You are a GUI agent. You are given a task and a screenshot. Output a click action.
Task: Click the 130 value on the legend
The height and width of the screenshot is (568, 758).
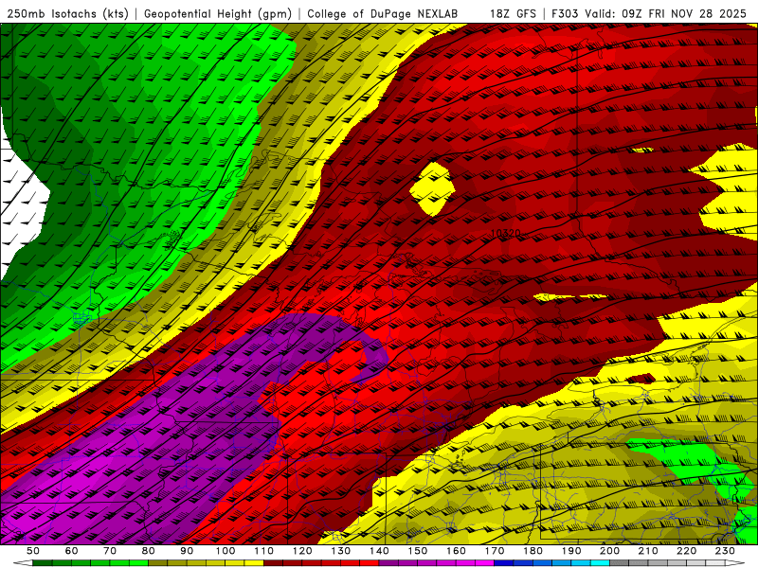341,551
